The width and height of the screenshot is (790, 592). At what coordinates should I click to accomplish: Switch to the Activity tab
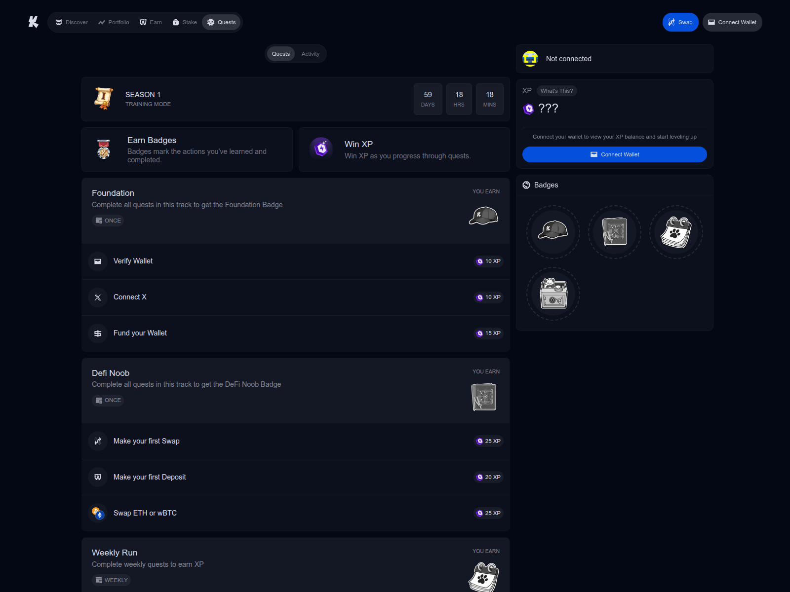click(x=311, y=54)
